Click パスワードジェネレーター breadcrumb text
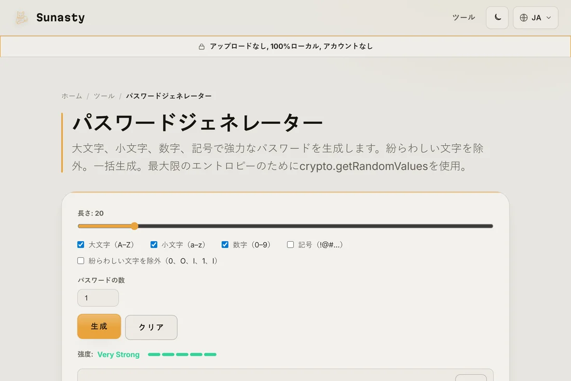The width and height of the screenshot is (571, 381). (x=169, y=96)
